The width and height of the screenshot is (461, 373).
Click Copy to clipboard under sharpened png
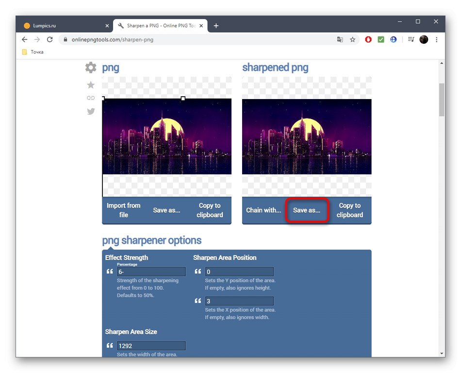point(349,210)
